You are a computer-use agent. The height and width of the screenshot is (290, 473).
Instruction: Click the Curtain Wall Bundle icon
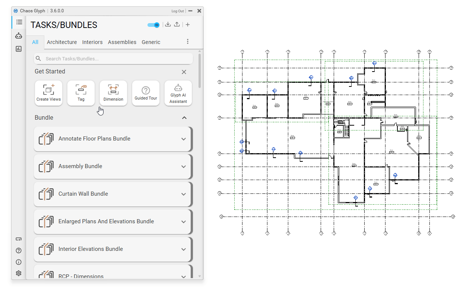pos(46,194)
